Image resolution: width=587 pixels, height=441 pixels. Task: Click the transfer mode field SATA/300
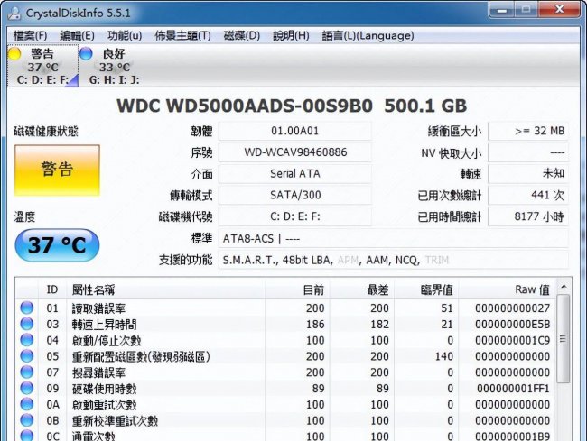[x=295, y=195]
